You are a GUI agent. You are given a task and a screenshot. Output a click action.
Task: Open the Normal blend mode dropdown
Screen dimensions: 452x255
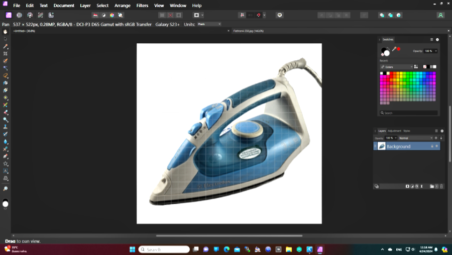tap(415, 138)
